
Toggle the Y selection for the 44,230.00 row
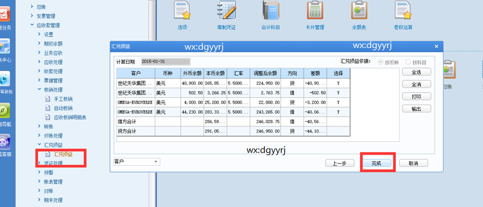338,112
